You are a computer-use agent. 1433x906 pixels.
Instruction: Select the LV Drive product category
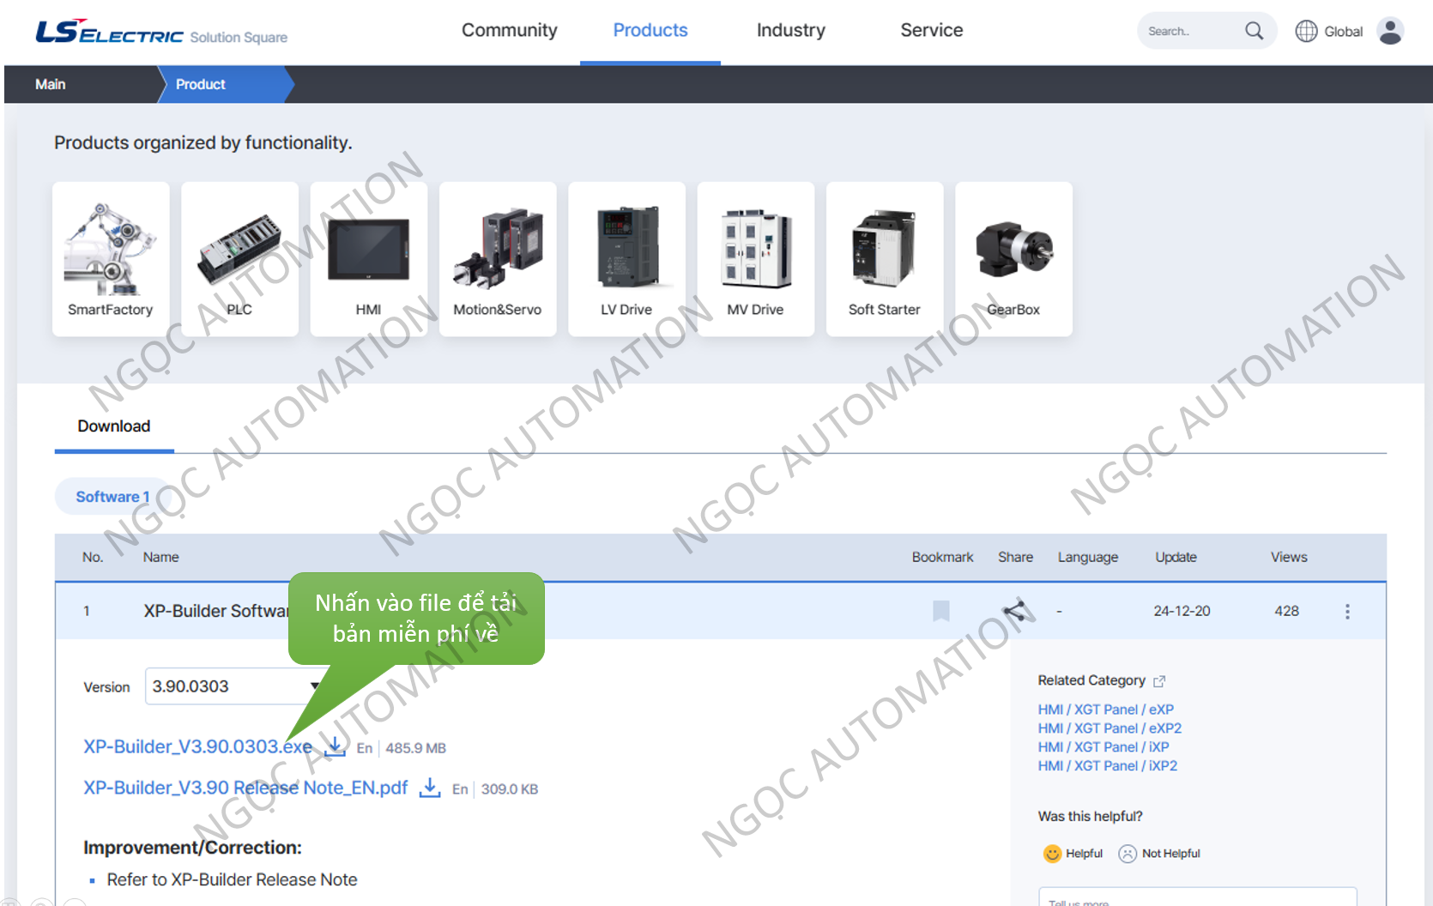click(x=626, y=259)
